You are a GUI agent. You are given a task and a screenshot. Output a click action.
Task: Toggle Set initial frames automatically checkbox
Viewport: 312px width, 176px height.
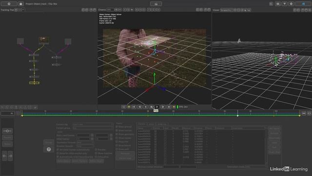(x=58, y=150)
